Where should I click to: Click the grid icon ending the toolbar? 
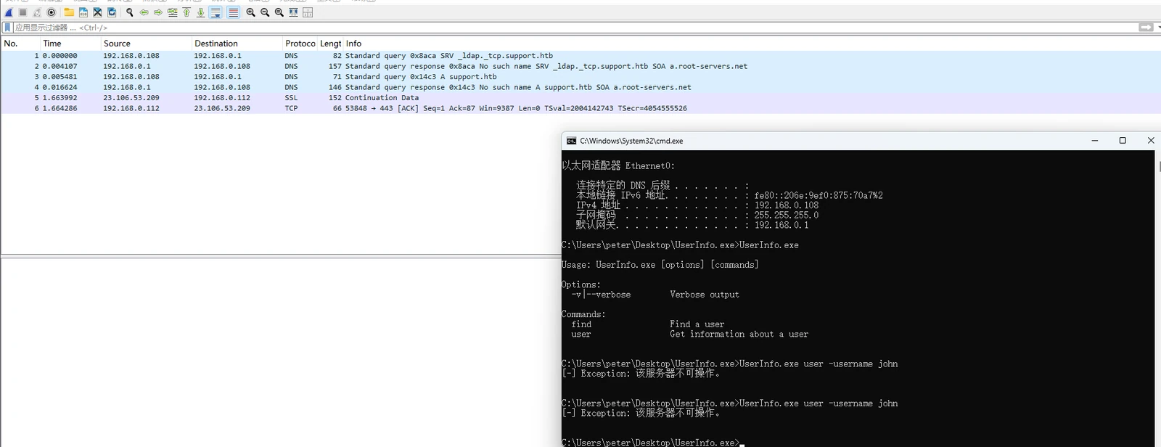click(308, 12)
